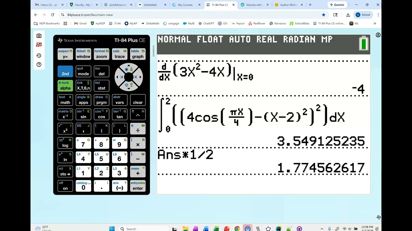Click the number 0 key
The width and height of the screenshot is (412, 231).
click(83, 186)
